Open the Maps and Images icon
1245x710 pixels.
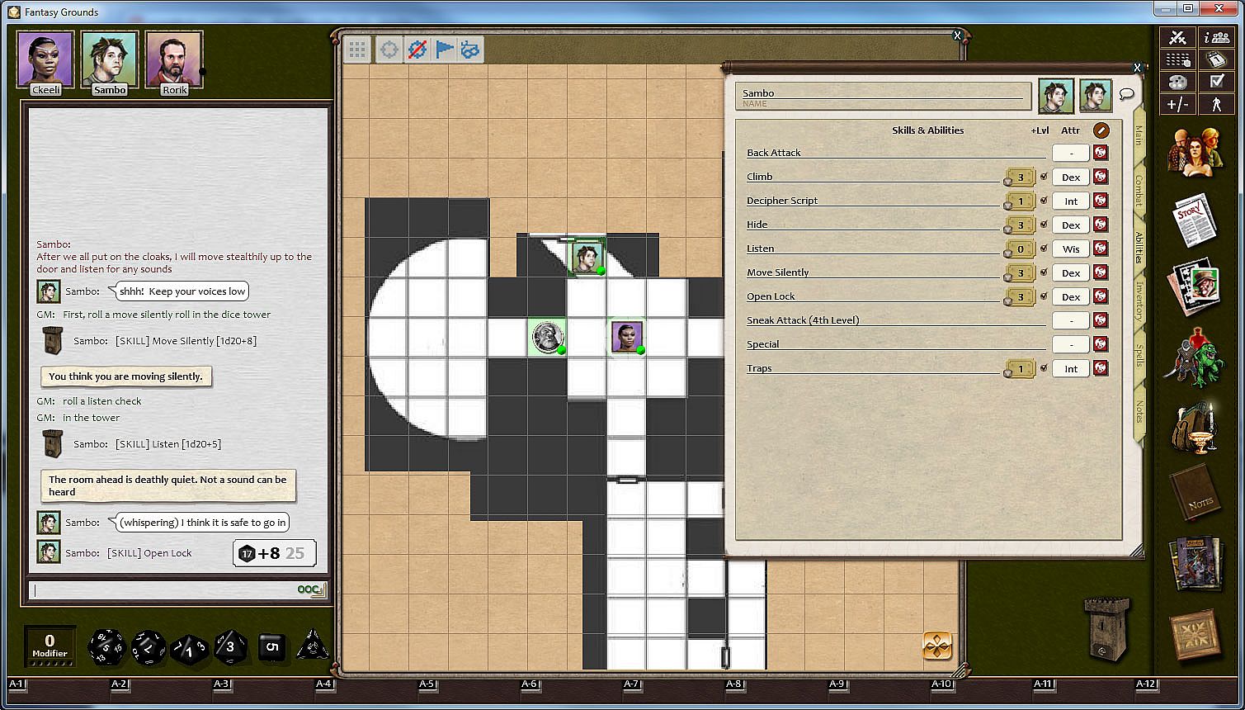click(1195, 287)
